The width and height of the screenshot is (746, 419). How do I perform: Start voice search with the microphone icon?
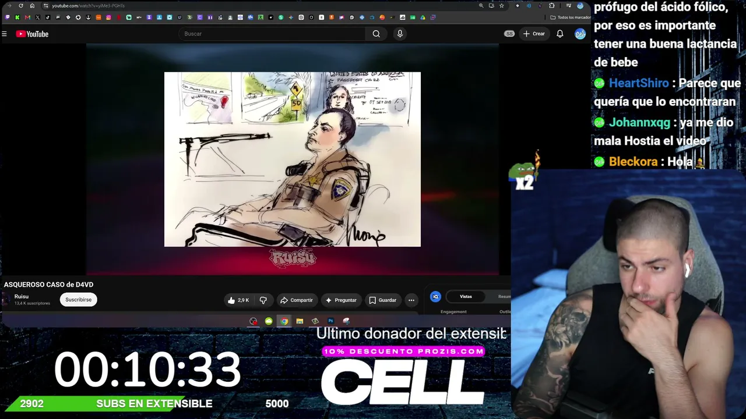[400, 34]
